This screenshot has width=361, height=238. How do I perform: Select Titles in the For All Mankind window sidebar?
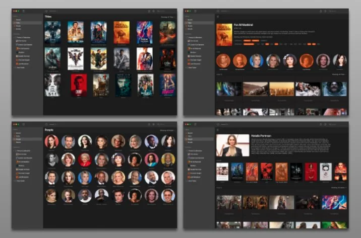199,23
